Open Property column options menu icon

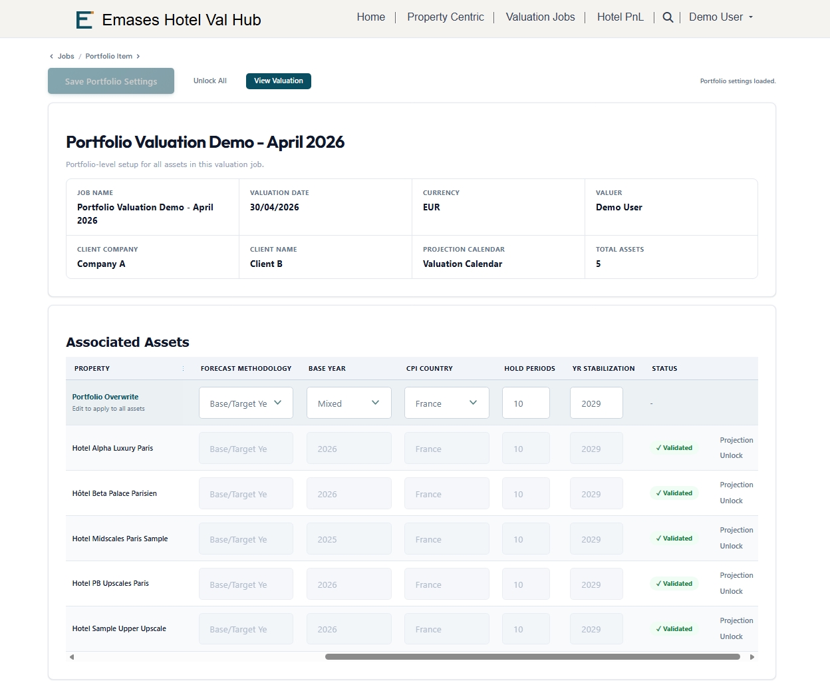184,369
